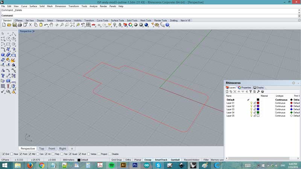The width and height of the screenshot is (301, 169).
Task: Toggle Planar in the status bar
Action: (x=138, y=160)
